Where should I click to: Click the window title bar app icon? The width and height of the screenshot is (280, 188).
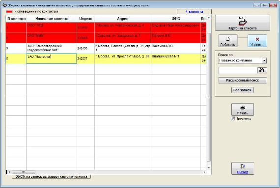[5, 5]
